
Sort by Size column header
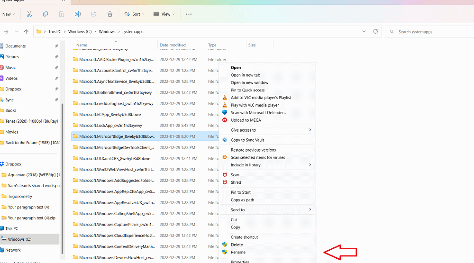(252, 45)
